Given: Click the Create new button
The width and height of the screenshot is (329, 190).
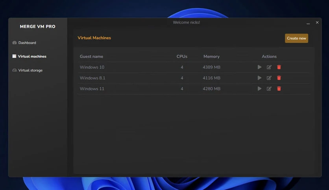Looking at the screenshot, I should [x=296, y=38].
